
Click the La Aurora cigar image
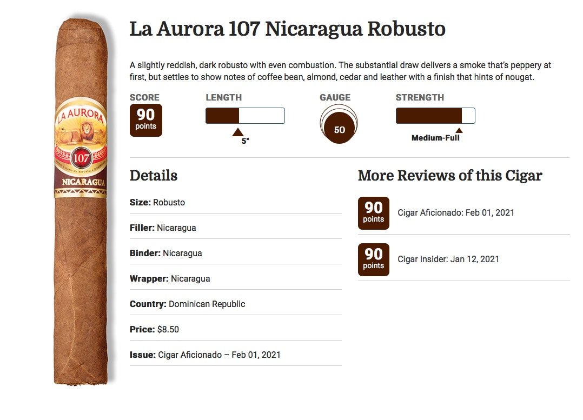tap(81, 202)
